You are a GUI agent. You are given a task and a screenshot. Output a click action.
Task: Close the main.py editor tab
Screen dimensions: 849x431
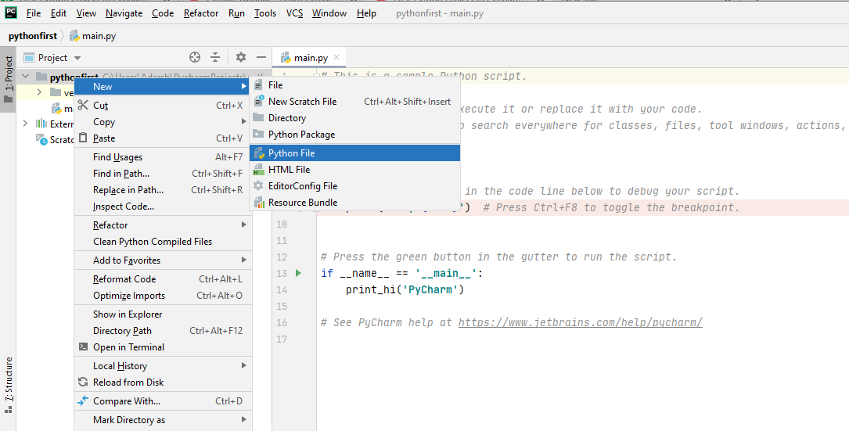click(336, 57)
